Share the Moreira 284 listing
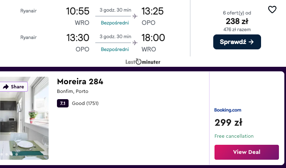Screen dimensions: 286x168 pyautogui.click(x=13, y=87)
